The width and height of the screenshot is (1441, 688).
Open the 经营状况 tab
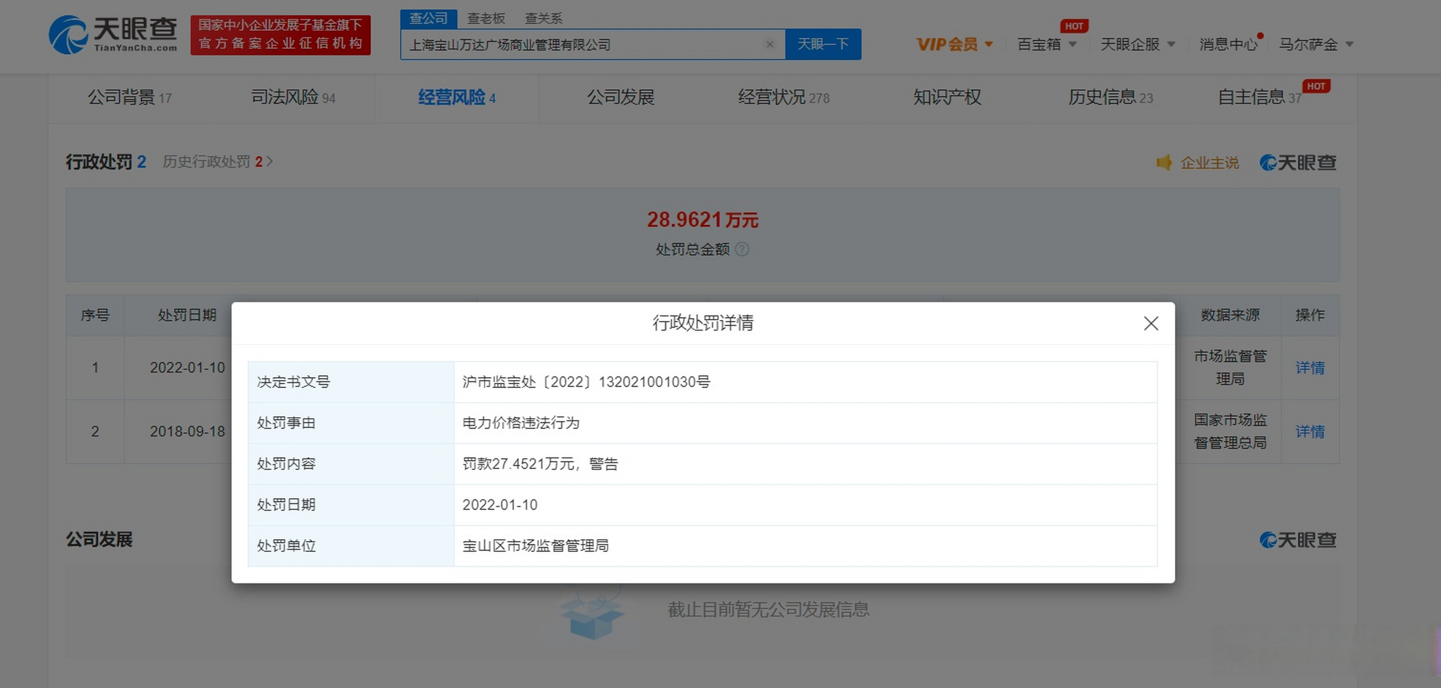pos(784,97)
